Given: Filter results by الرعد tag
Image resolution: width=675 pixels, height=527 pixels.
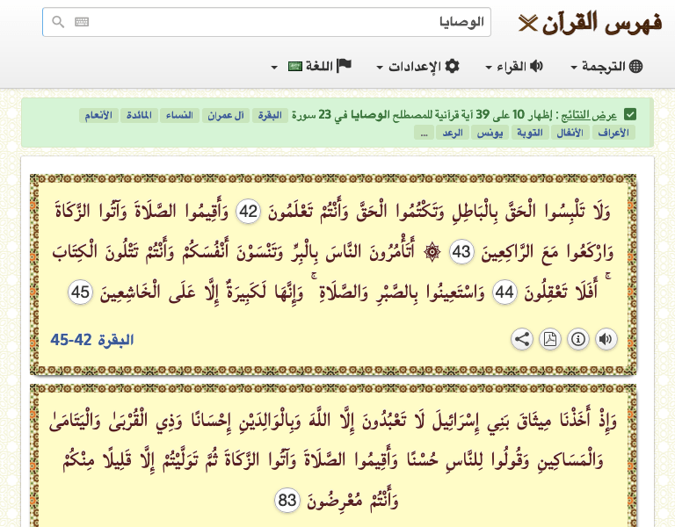Looking at the screenshot, I should [x=453, y=133].
